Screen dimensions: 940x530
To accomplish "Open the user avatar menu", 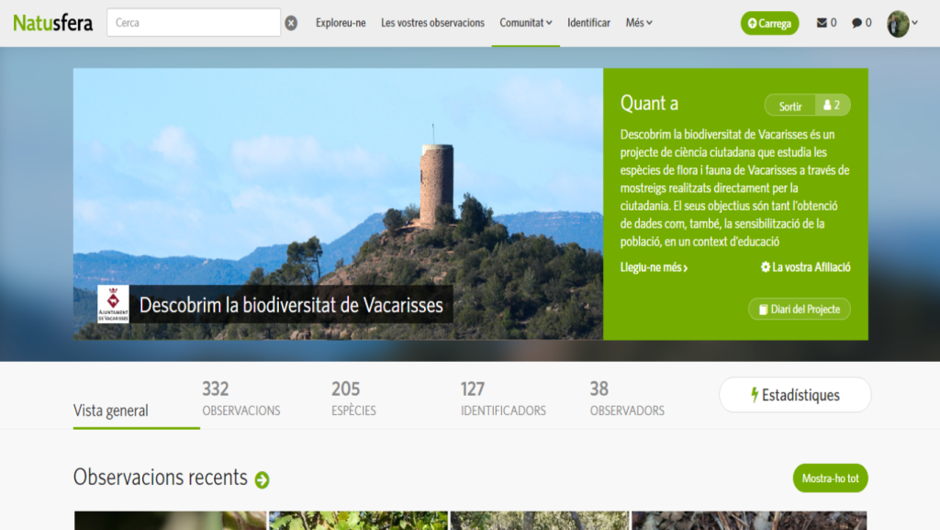I will pyautogui.click(x=901, y=23).
